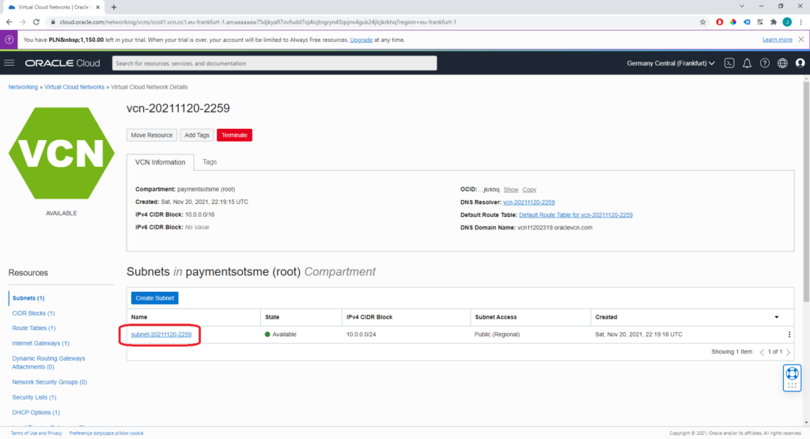Toggle sort arrow on Created column
Viewport: 810px width, 439px height.
[x=777, y=317]
